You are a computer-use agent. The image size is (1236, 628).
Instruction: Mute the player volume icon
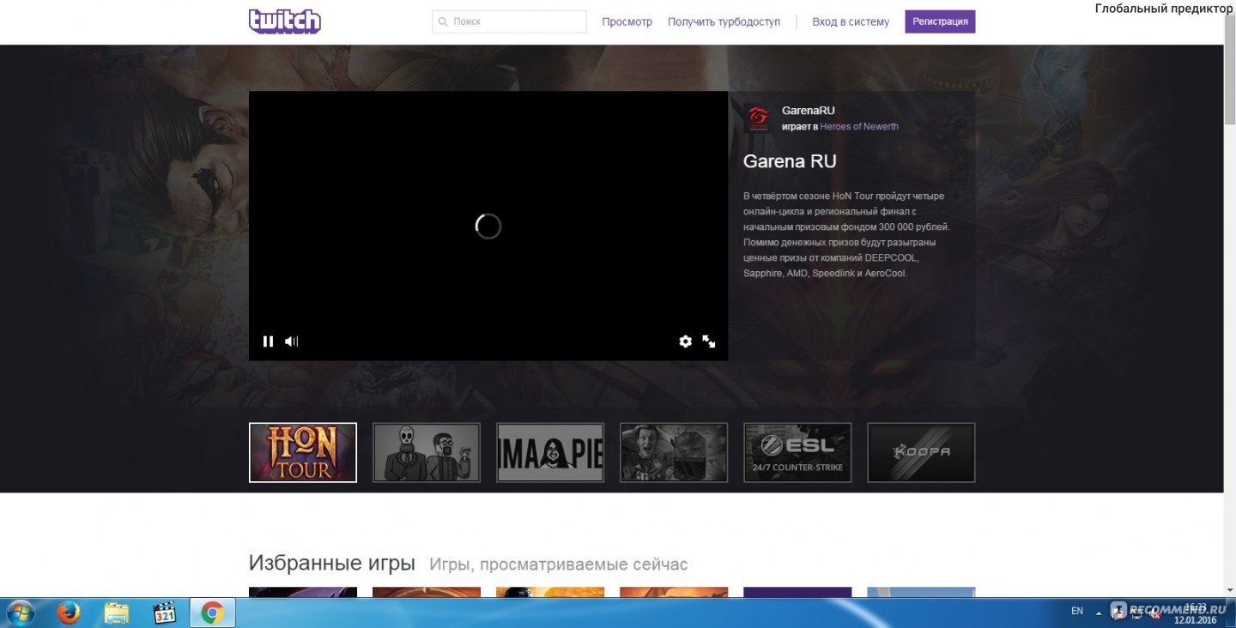[292, 341]
